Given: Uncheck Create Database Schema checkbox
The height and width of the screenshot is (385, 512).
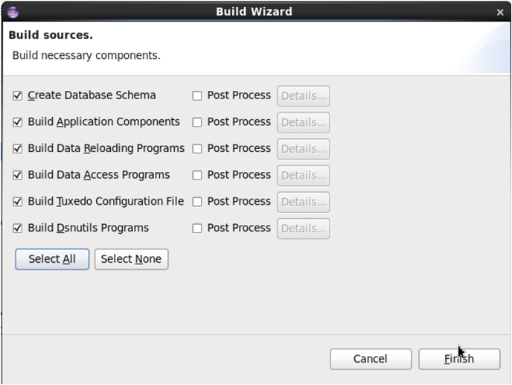Looking at the screenshot, I should click(x=18, y=96).
